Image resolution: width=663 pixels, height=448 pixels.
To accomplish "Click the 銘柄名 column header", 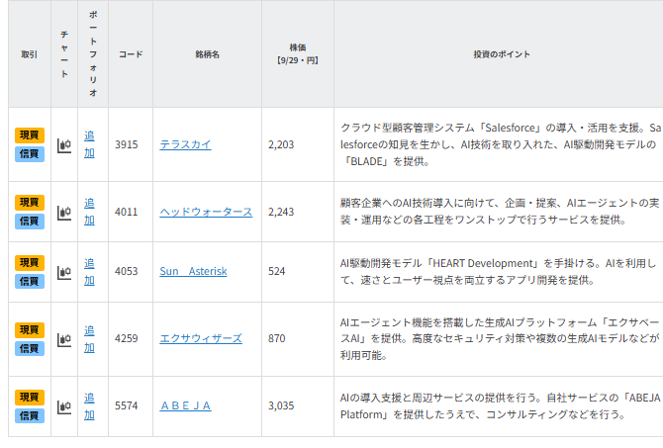I will (207, 54).
